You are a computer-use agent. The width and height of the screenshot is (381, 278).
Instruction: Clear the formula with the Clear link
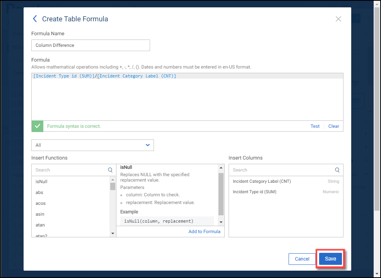(x=333, y=126)
